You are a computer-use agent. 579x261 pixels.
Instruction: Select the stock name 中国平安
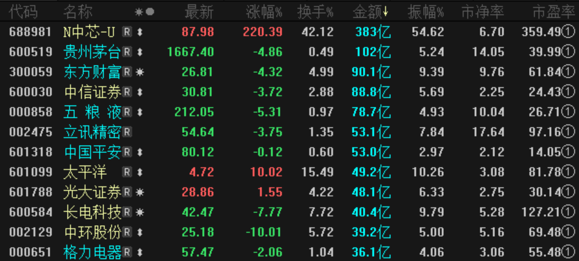tap(93, 152)
